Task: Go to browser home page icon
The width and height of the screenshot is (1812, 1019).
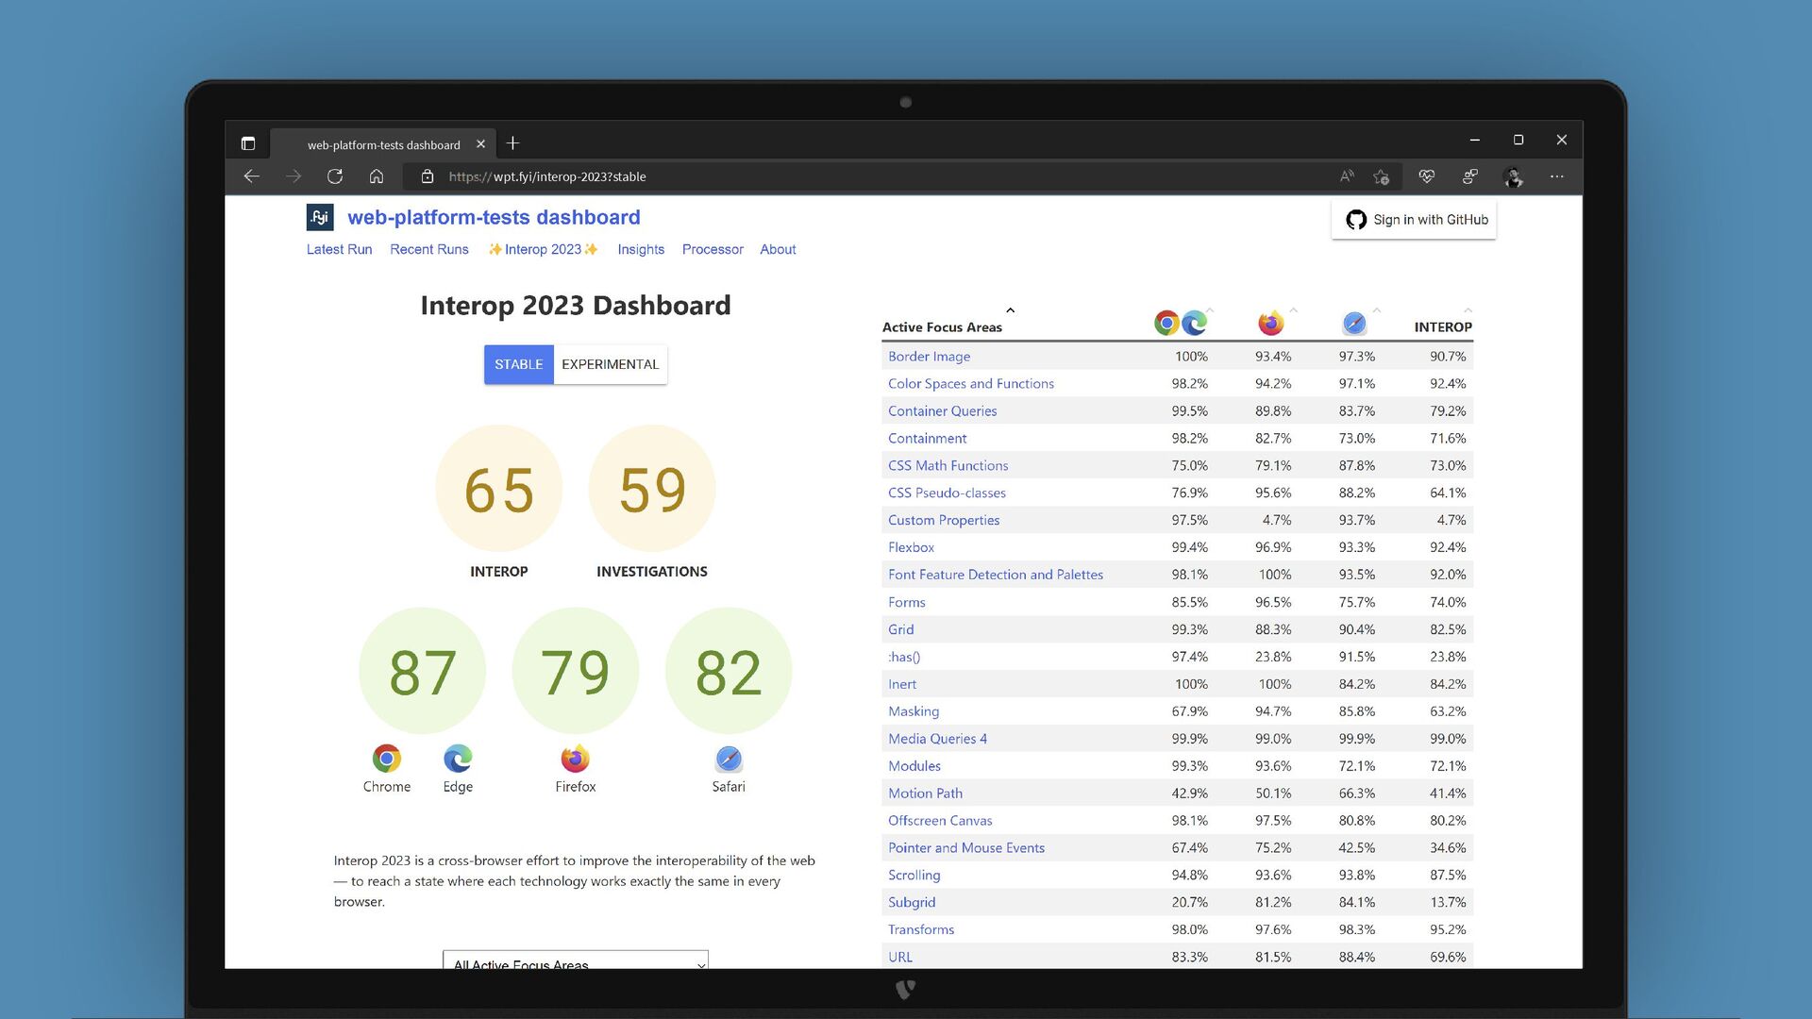Action: (x=377, y=176)
